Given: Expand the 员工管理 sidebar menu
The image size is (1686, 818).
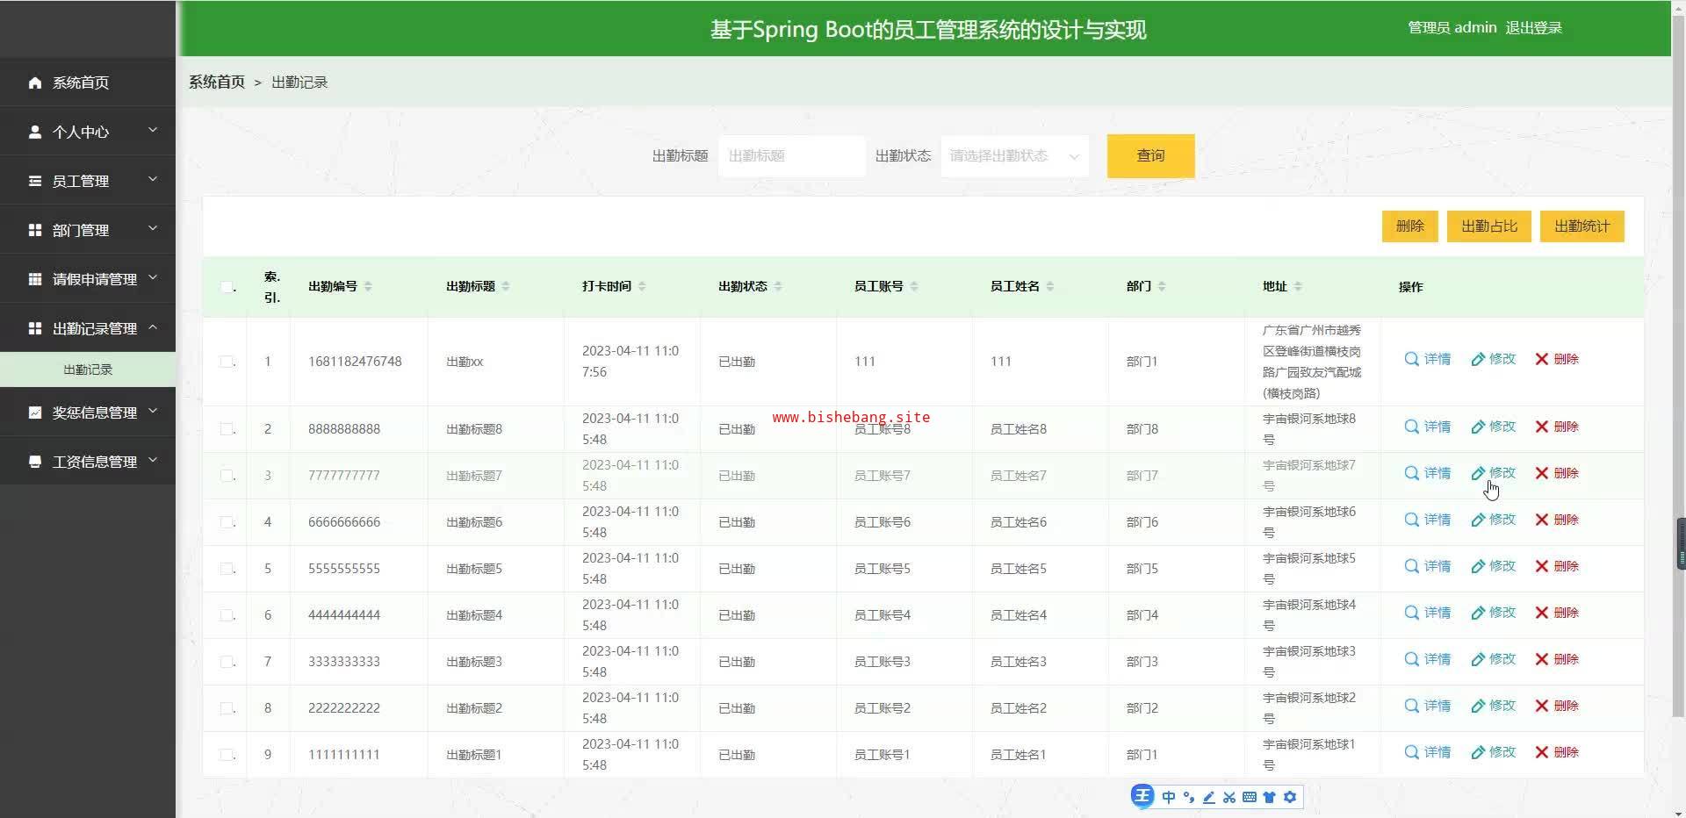Looking at the screenshot, I should 88,181.
